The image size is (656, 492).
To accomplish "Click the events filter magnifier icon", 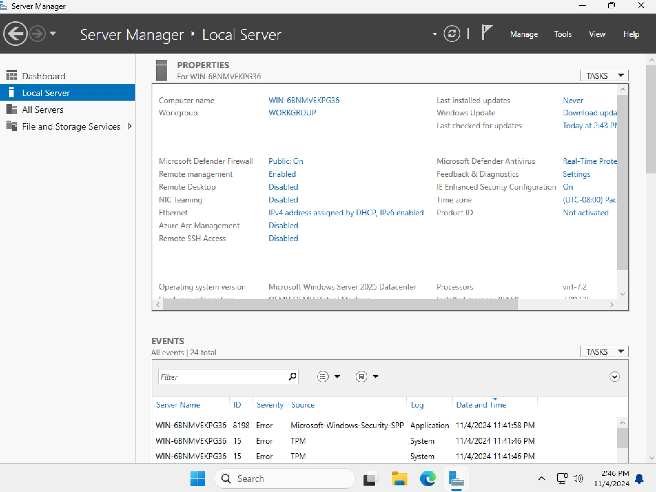I will 292,376.
